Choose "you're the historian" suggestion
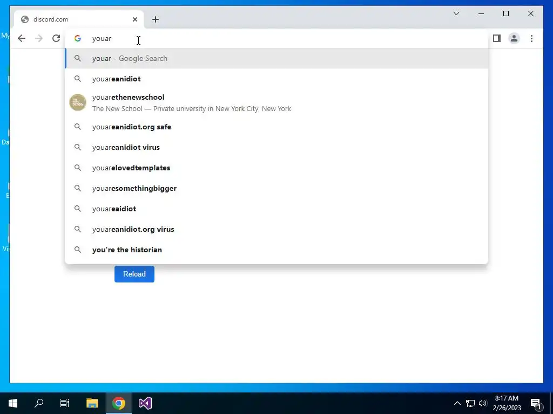This screenshot has width=553, height=414. point(276,250)
